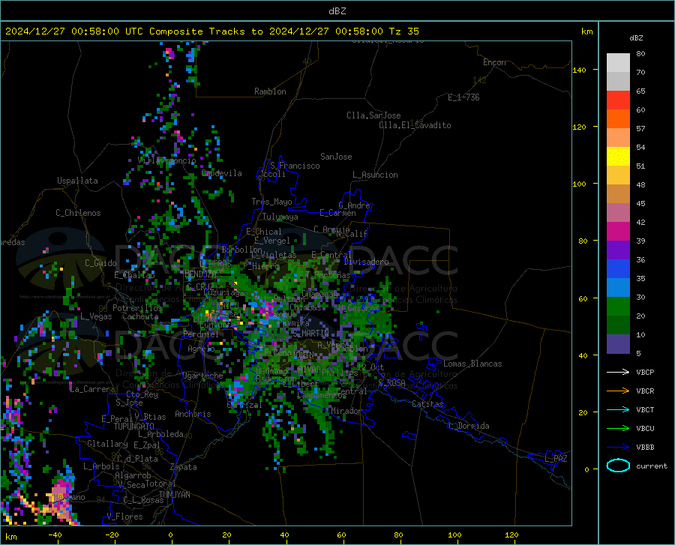Click the high-reflectivity storm cell near 'Medrano'

[x=237, y=388]
